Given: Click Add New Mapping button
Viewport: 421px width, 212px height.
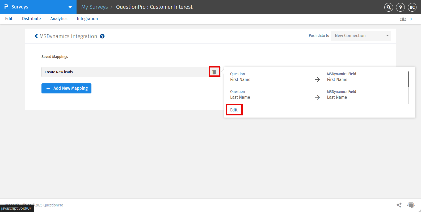Looking at the screenshot, I should (66, 88).
